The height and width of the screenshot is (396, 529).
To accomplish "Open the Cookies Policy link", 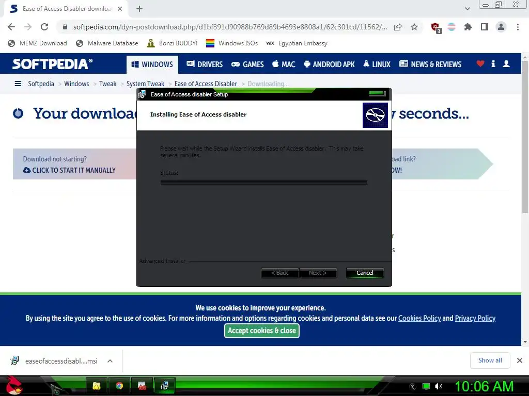I will [419, 318].
